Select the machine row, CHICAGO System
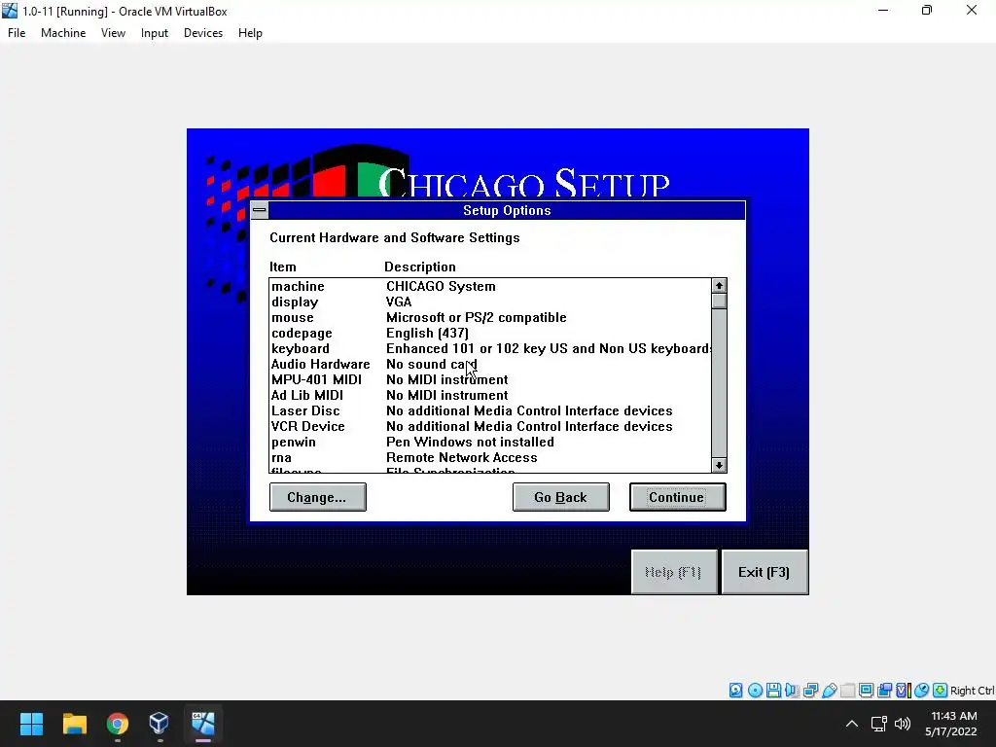Image resolution: width=996 pixels, height=747 pixels. click(490, 287)
